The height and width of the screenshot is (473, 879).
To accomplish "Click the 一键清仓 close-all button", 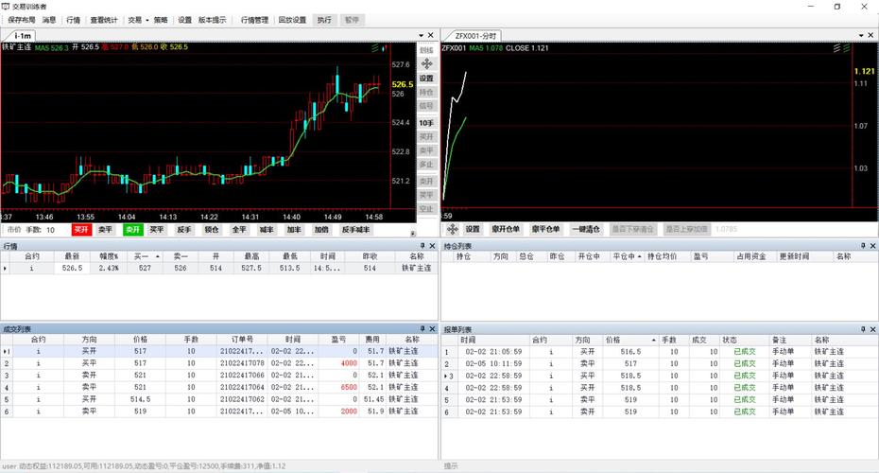I will click(586, 229).
